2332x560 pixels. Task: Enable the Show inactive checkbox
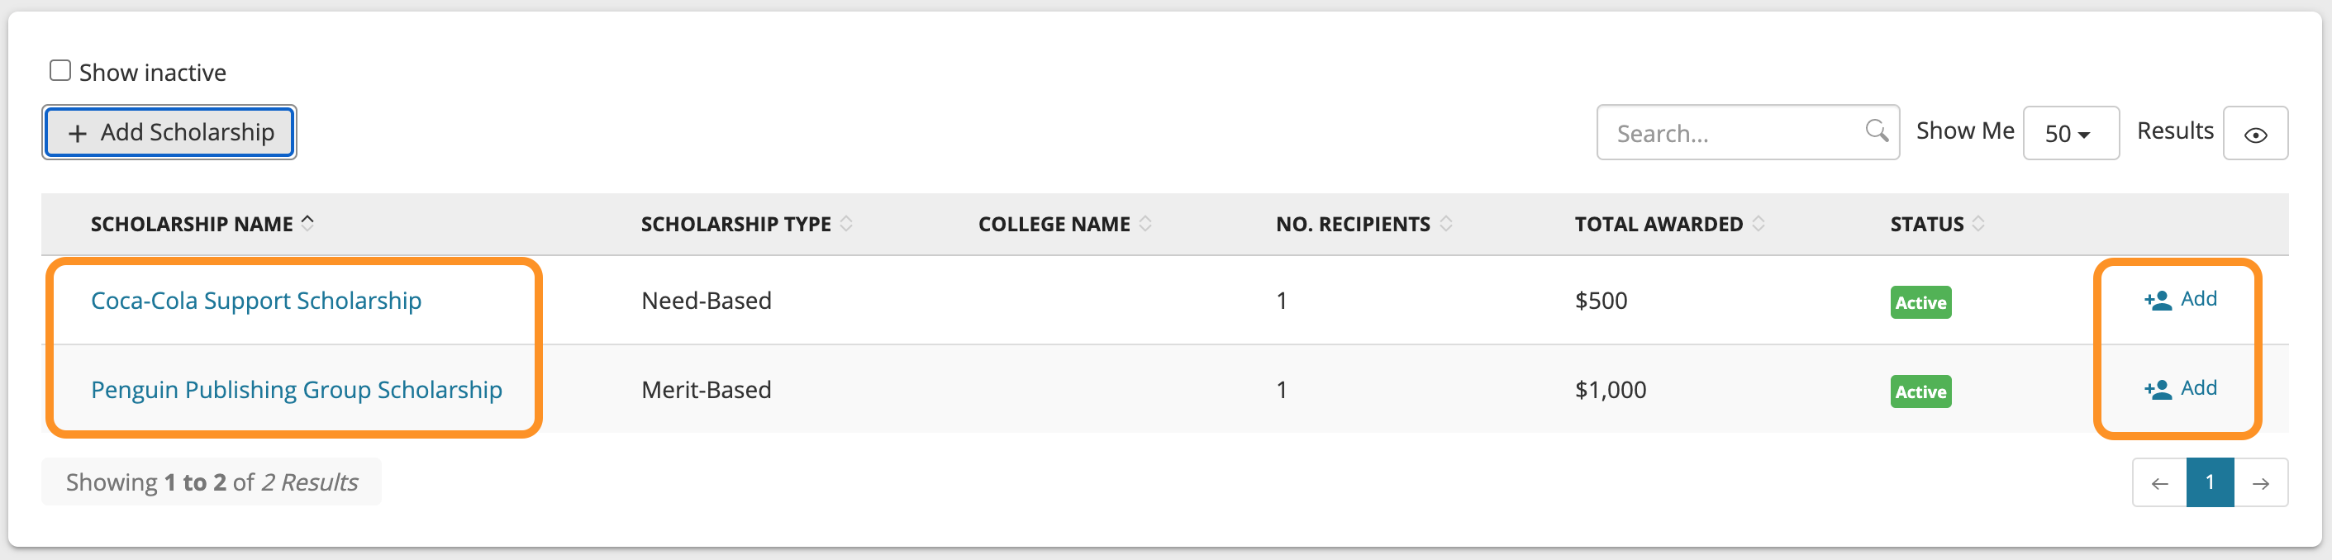pos(59,70)
